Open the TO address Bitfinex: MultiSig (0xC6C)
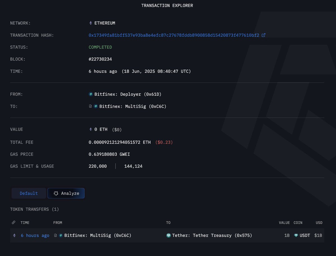Image resolution: width=336 pixels, height=256 pixels. pos(133,106)
